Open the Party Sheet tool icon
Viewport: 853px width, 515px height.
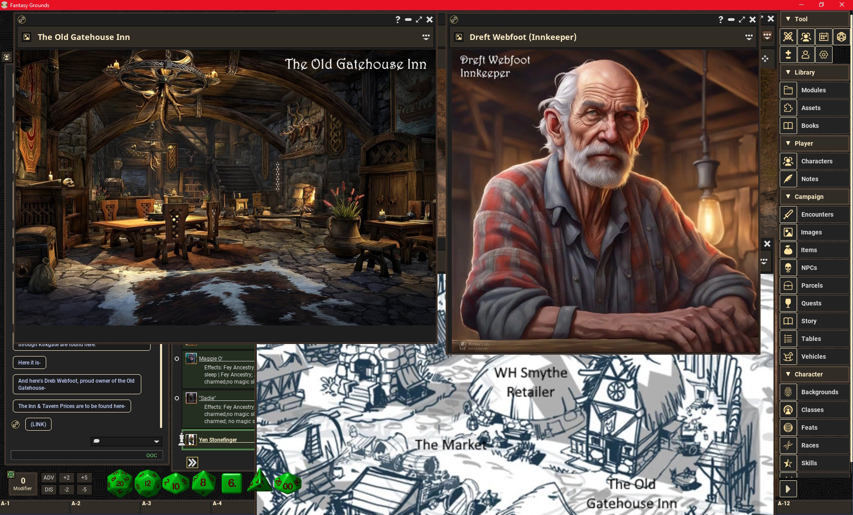[805, 37]
